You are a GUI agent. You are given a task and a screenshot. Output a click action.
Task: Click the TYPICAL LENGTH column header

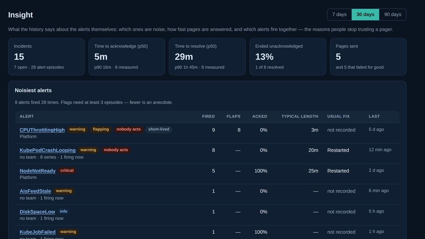tap(300, 116)
